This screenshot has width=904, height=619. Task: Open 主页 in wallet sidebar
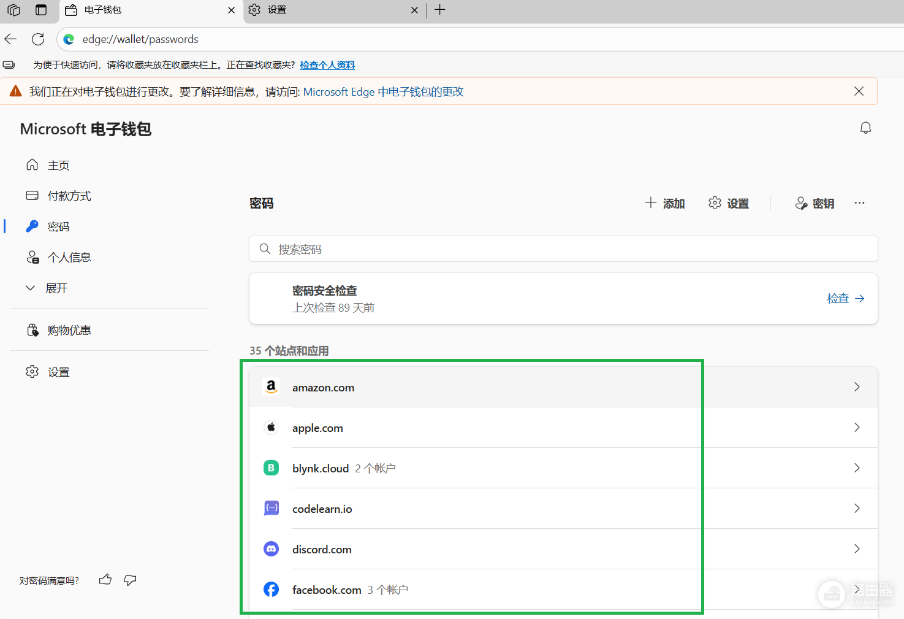pyautogui.click(x=59, y=165)
